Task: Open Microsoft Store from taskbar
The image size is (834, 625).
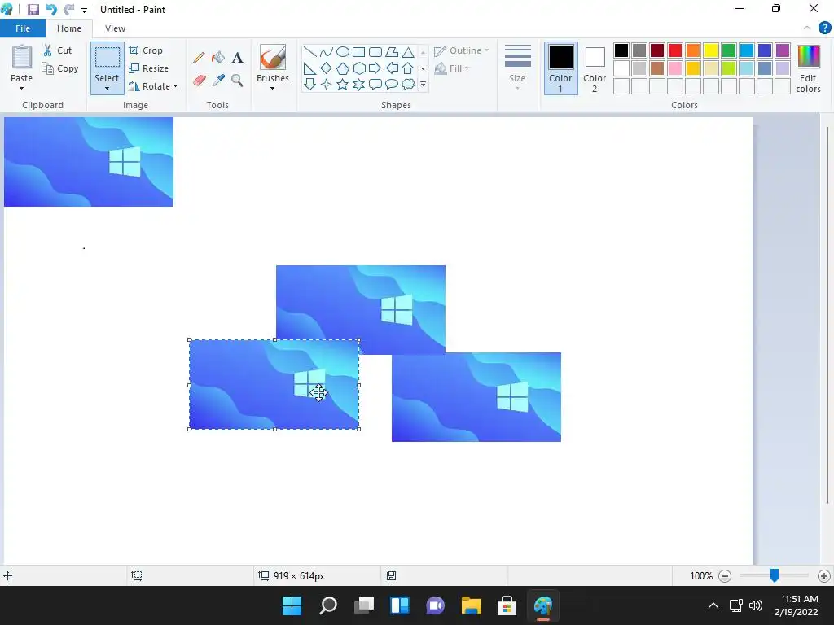Action: click(507, 605)
